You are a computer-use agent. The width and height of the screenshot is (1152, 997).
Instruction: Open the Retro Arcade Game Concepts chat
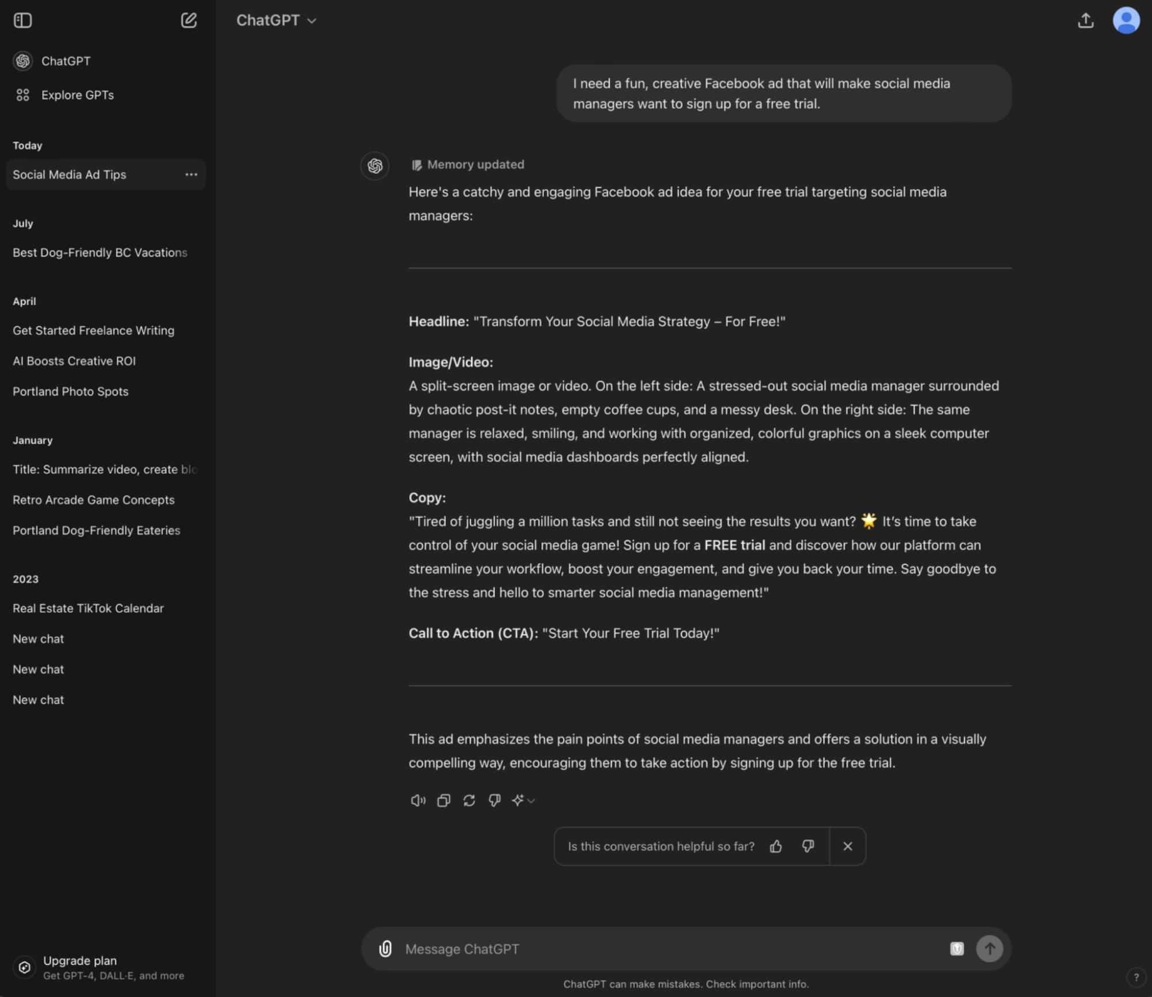click(93, 500)
